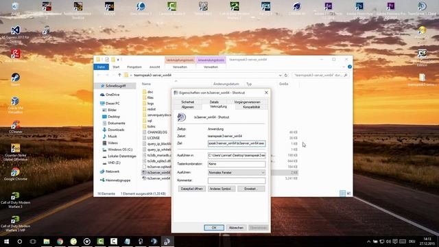The width and height of the screenshot is (439, 247).
Task: Click in the Ziel target field
Action: (x=237, y=143)
